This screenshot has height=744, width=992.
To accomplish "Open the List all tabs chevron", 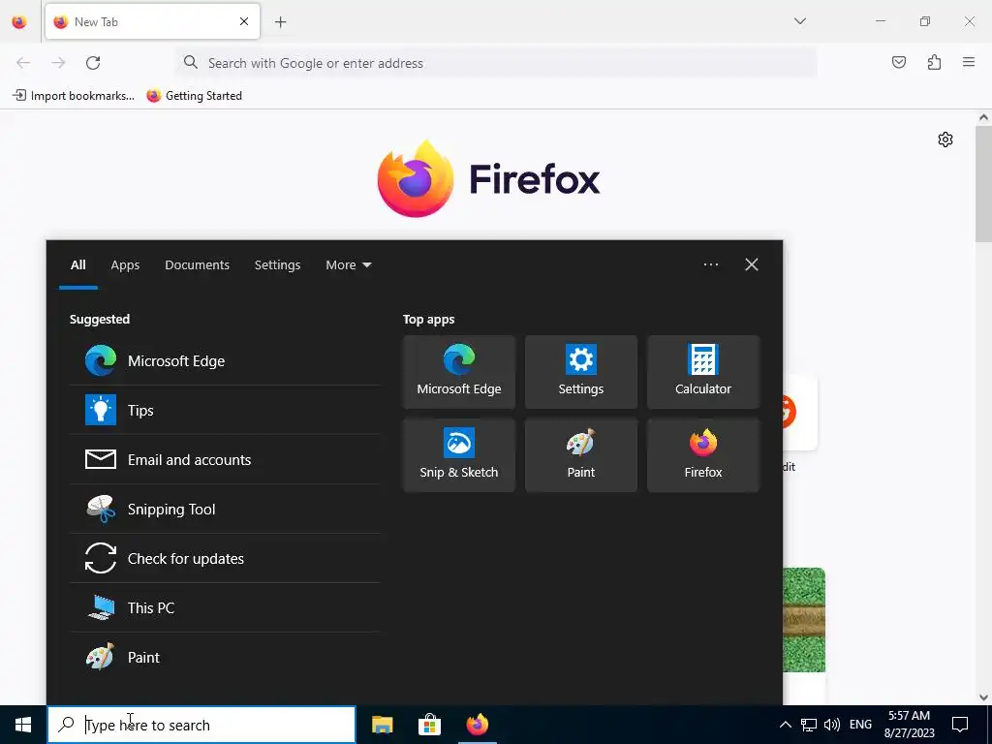I will click(x=799, y=21).
